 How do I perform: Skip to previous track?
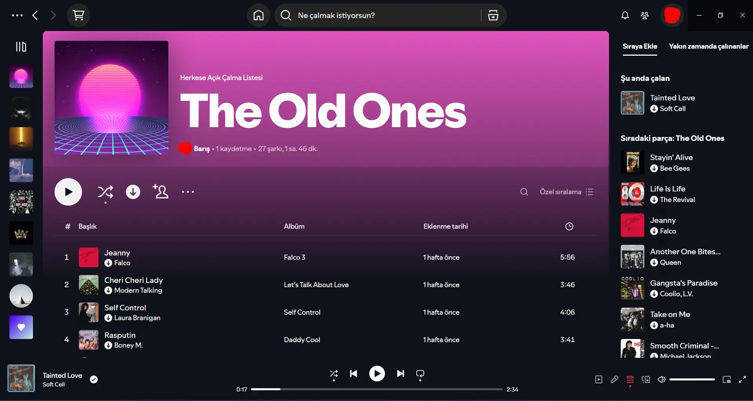tap(354, 374)
